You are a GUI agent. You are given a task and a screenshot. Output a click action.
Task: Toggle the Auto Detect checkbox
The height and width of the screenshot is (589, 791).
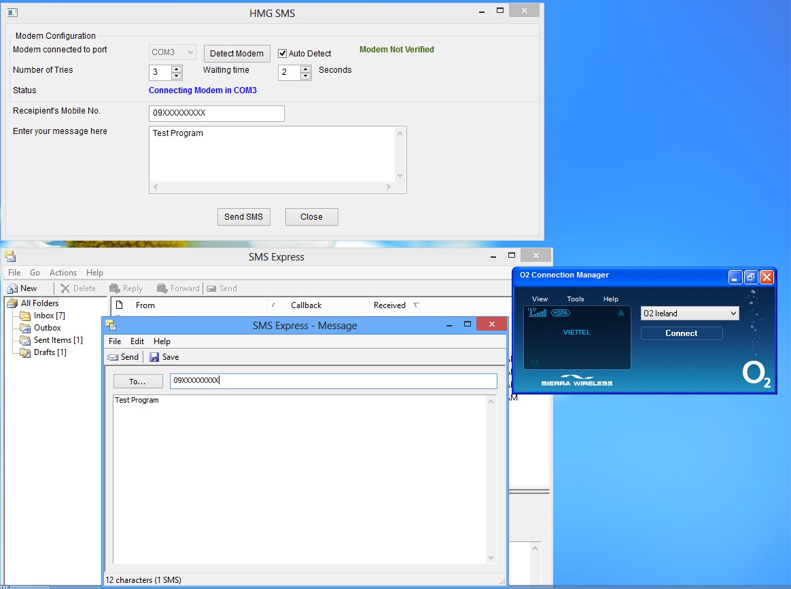pos(283,54)
